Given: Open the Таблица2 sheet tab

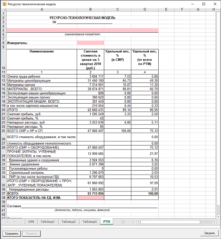Looking at the screenshot, I should pos(69,222).
